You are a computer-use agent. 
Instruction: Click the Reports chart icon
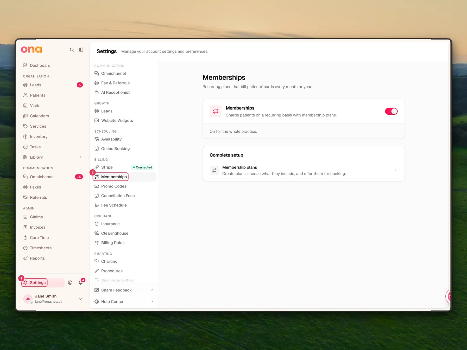(x=25, y=258)
